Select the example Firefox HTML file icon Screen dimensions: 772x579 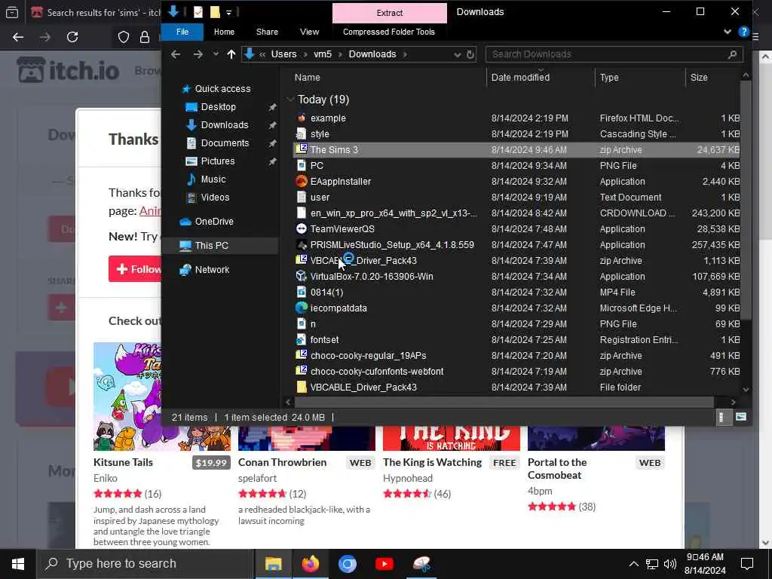coord(302,118)
